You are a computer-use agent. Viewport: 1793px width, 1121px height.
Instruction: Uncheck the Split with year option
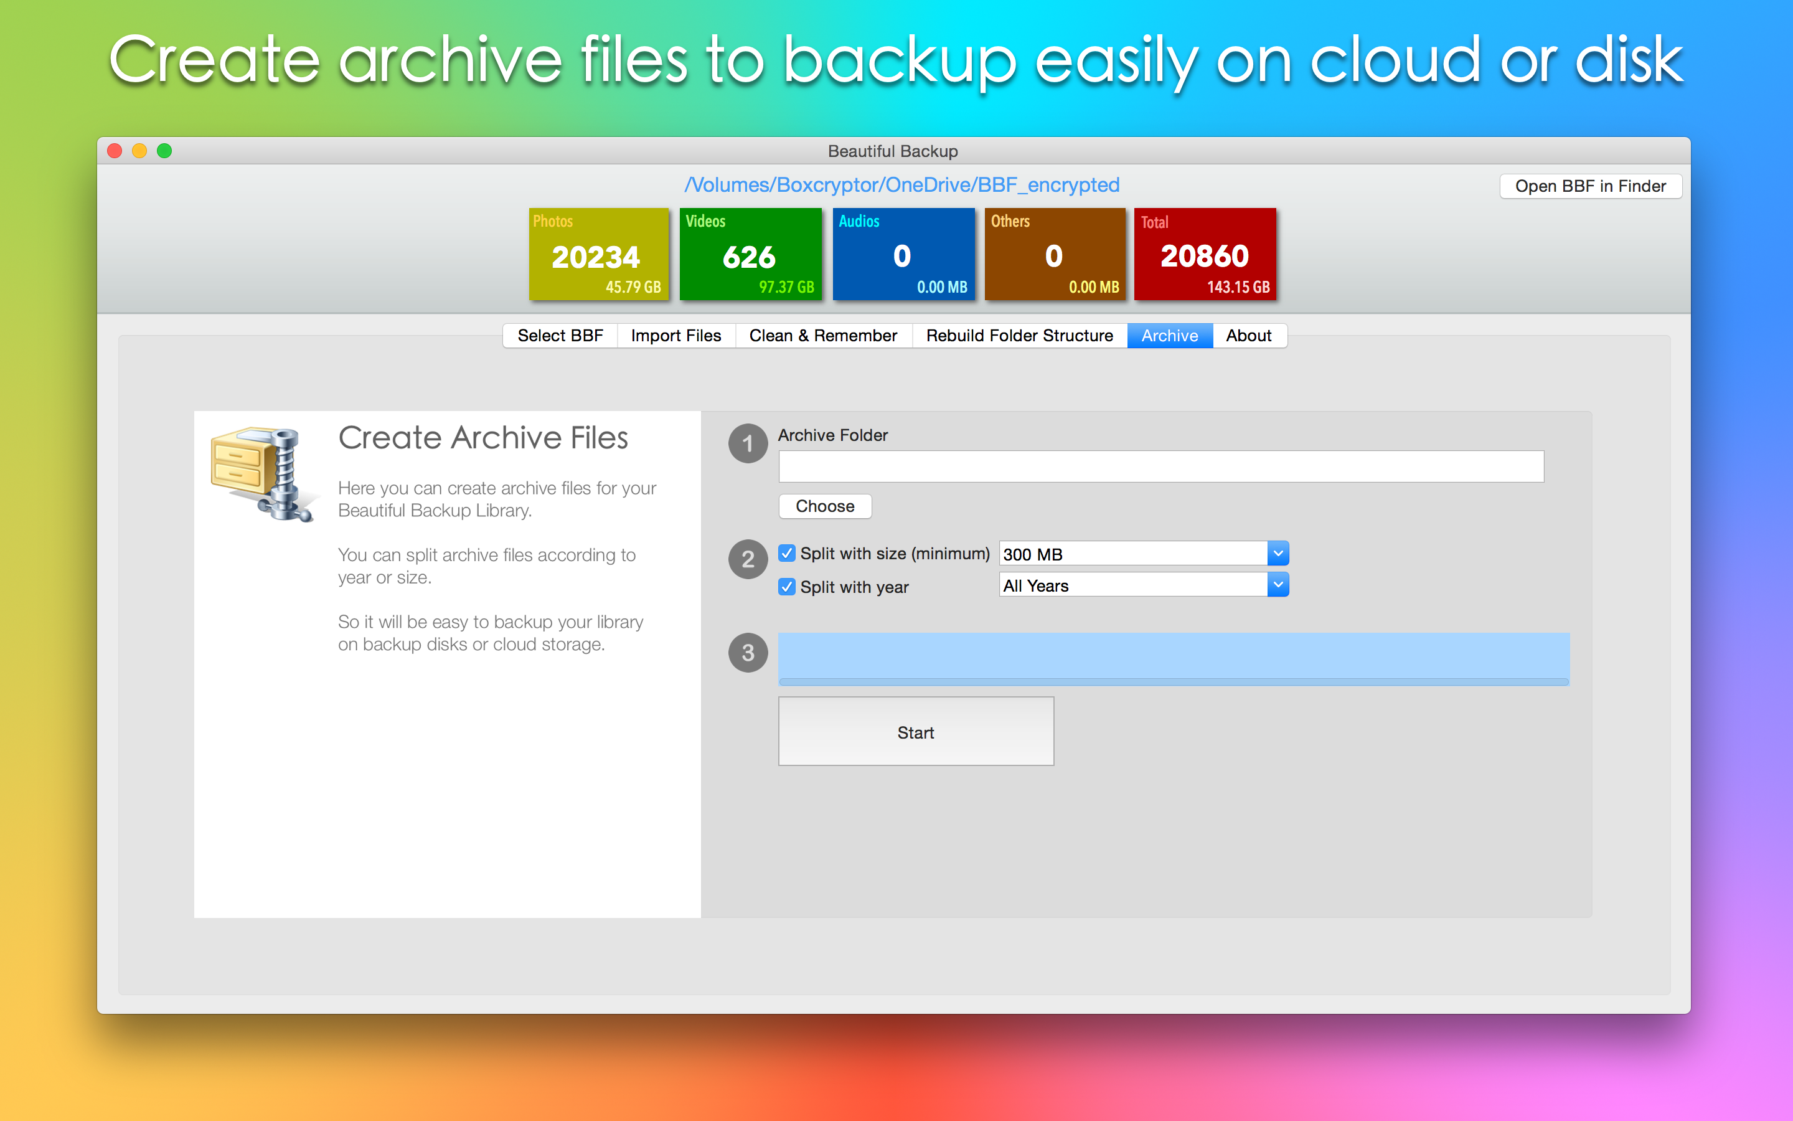(x=787, y=587)
